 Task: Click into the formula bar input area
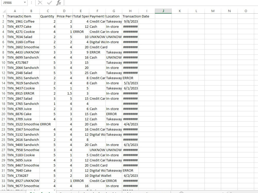pyautogui.click(x=161, y=3)
